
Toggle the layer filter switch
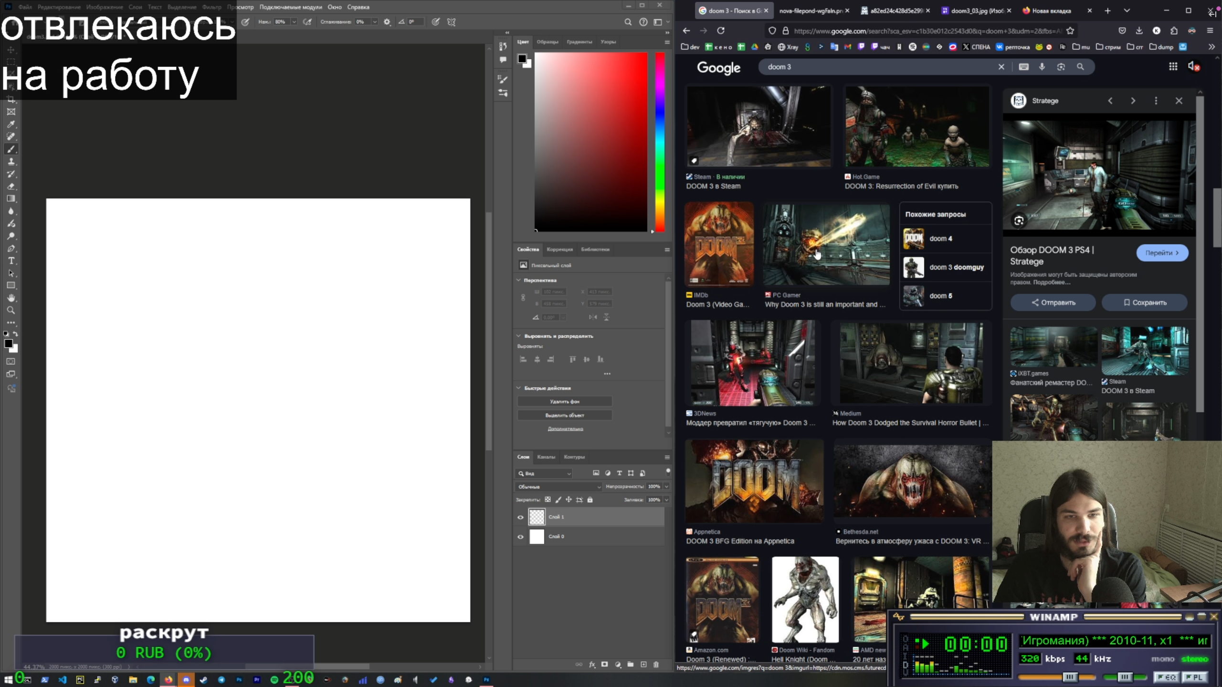tap(668, 471)
